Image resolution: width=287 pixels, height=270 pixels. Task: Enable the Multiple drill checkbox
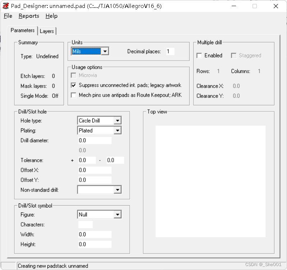pos(199,55)
